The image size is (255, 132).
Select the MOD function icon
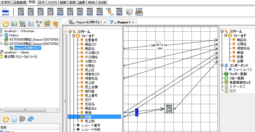tap(60, 12)
